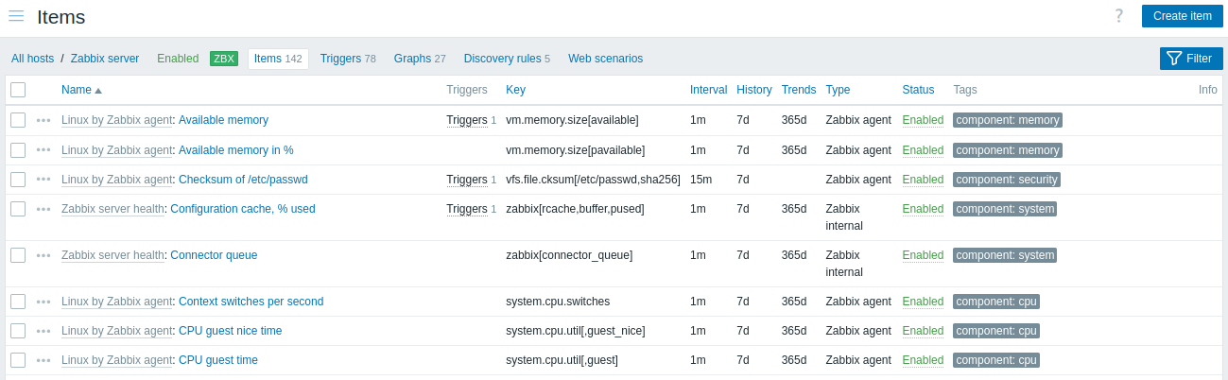The width and height of the screenshot is (1228, 380).
Task: Open the Connector queue item
Action: point(214,255)
